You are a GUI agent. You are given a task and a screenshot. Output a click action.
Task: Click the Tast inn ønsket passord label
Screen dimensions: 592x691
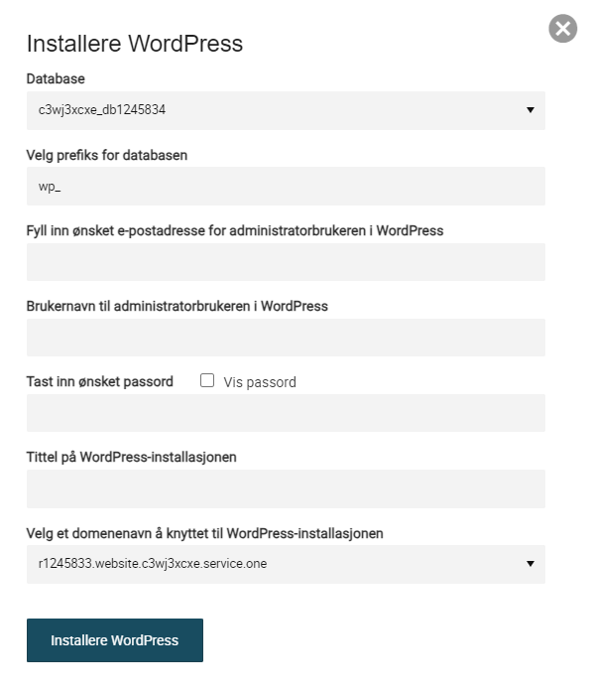[x=100, y=381]
